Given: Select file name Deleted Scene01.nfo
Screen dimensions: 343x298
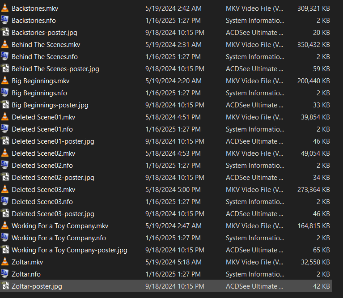Looking at the screenshot, I should coord(42,129).
